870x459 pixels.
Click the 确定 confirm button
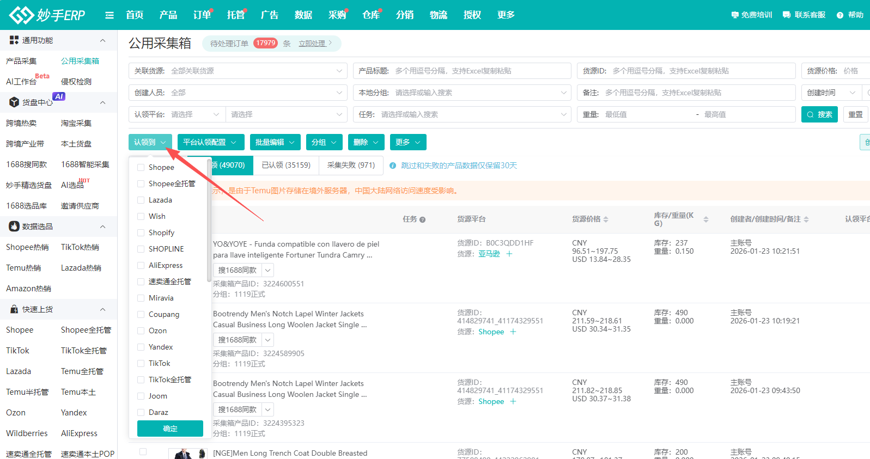[x=170, y=429]
